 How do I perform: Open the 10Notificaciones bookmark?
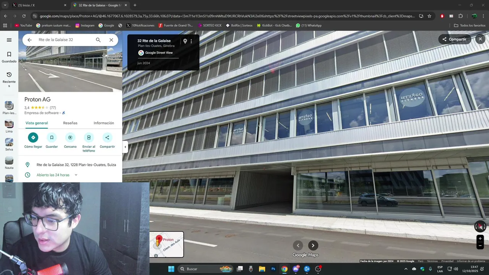(140, 25)
